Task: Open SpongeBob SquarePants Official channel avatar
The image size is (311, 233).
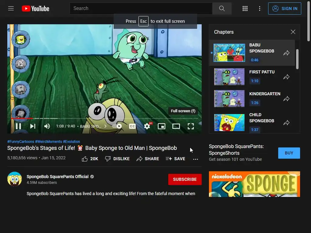Action: (15, 179)
